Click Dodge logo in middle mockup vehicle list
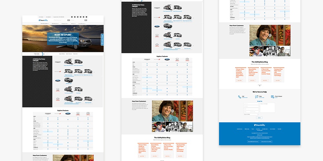Screen dimensions: 323x161 [157, 17]
